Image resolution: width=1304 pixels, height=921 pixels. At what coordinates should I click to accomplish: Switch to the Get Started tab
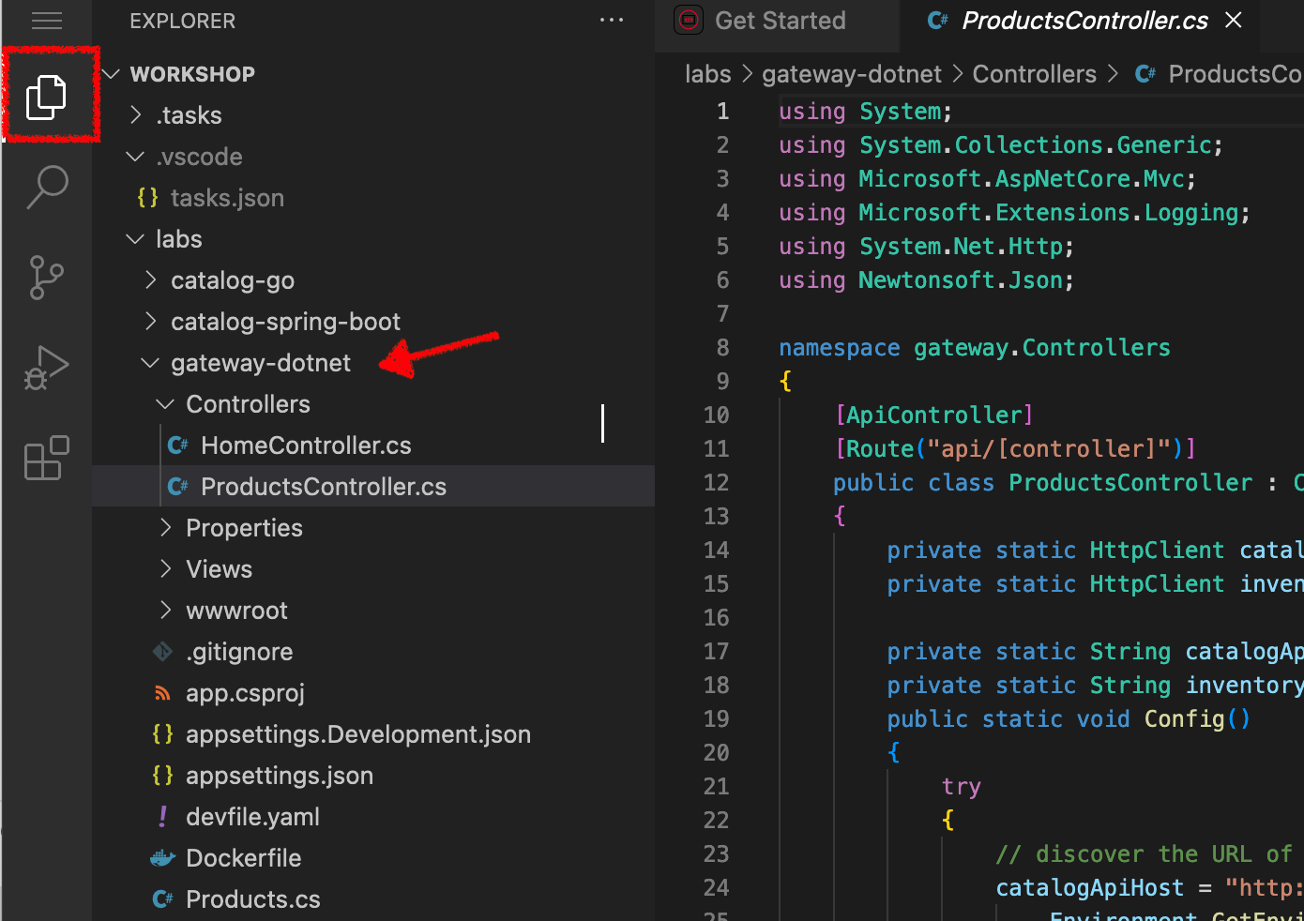pos(779,21)
